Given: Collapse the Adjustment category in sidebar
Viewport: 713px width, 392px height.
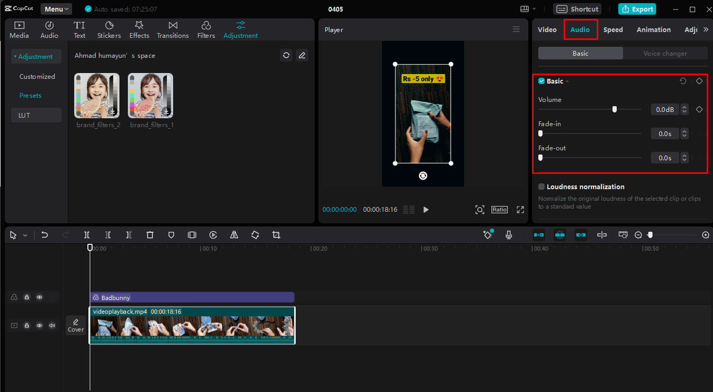Looking at the screenshot, I should (14, 56).
